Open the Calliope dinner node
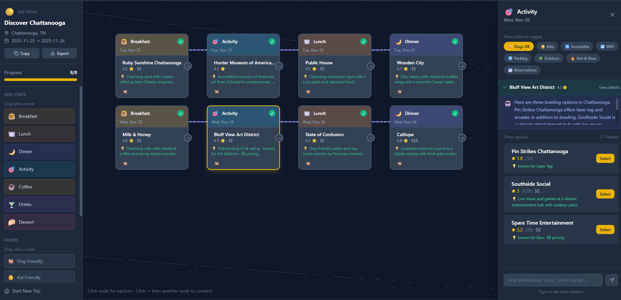621x300 pixels. [x=426, y=138]
